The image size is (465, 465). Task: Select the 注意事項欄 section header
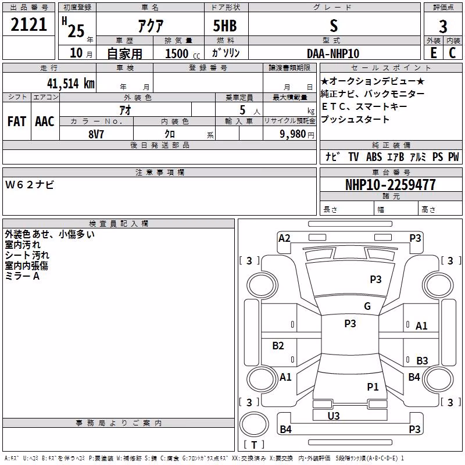(159, 172)
